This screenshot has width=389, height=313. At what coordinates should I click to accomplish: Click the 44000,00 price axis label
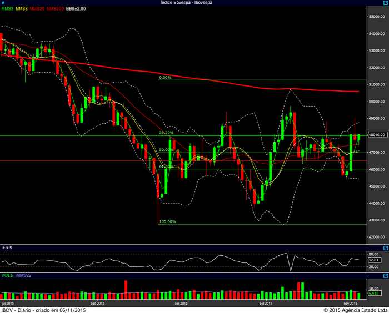377,203
